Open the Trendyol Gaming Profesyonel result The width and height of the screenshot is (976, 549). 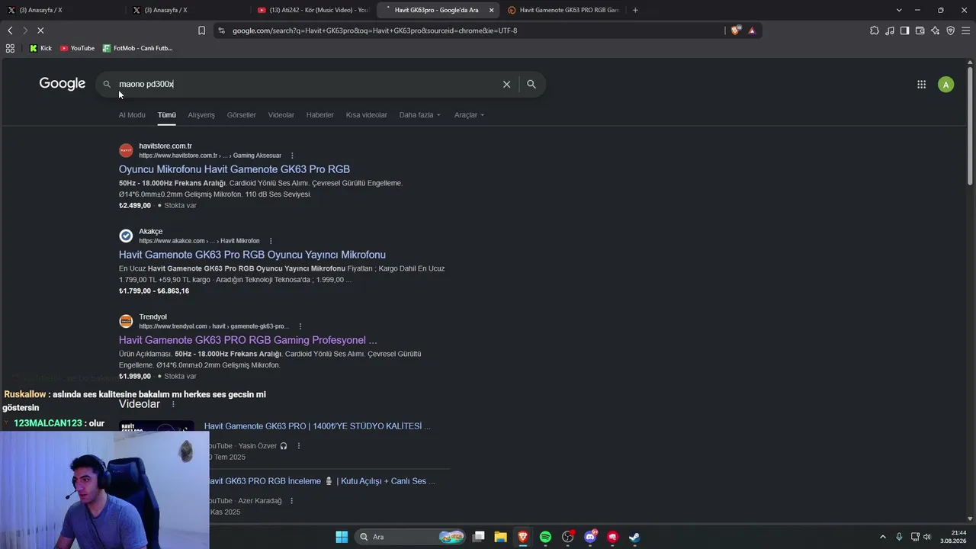click(x=248, y=340)
